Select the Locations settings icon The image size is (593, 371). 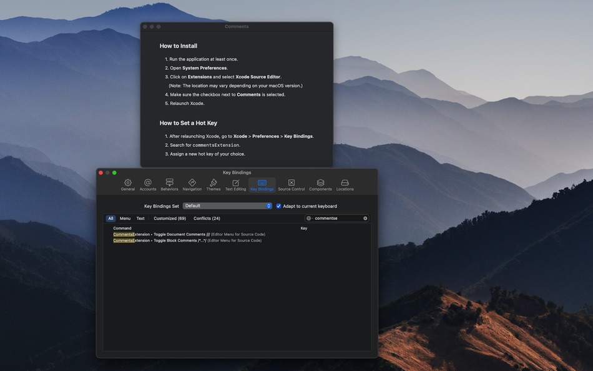coord(345,183)
